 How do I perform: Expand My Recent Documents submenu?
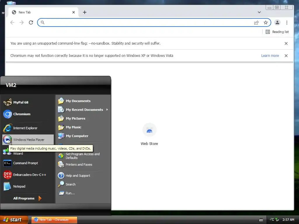(83, 110)
